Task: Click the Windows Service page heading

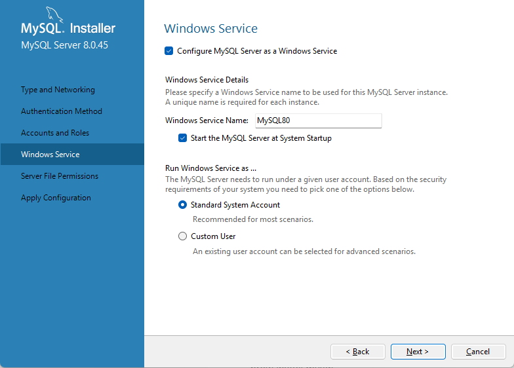Action: coord(211,29)
